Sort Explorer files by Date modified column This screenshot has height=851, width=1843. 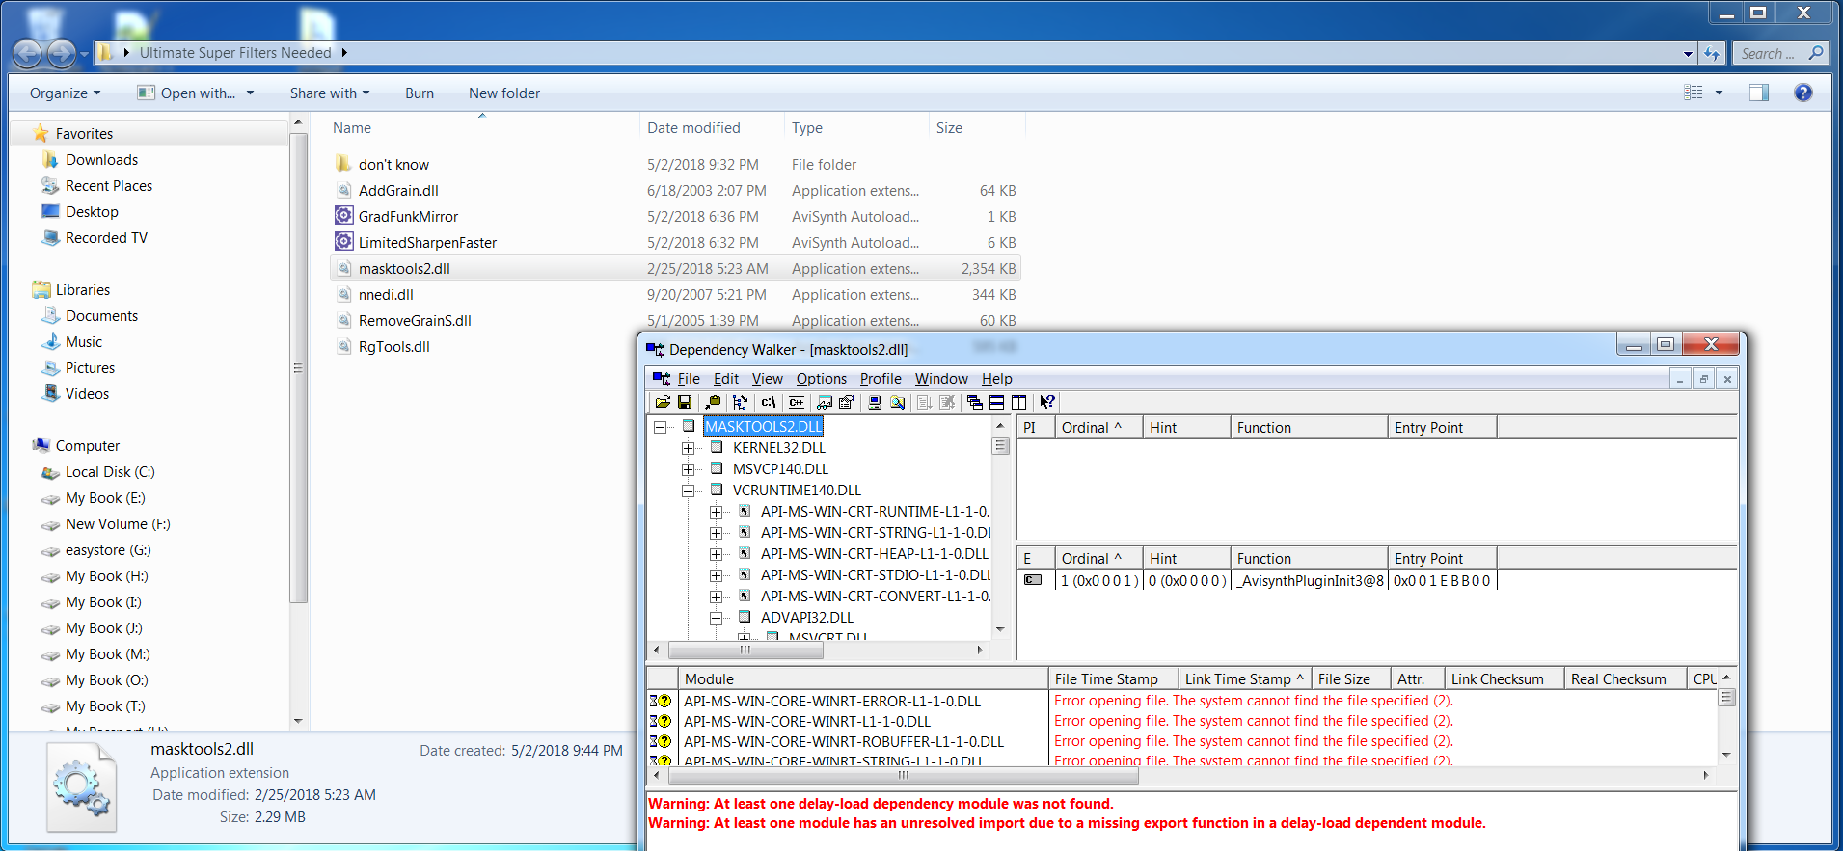pyautogui.click(x=712, y=128)
